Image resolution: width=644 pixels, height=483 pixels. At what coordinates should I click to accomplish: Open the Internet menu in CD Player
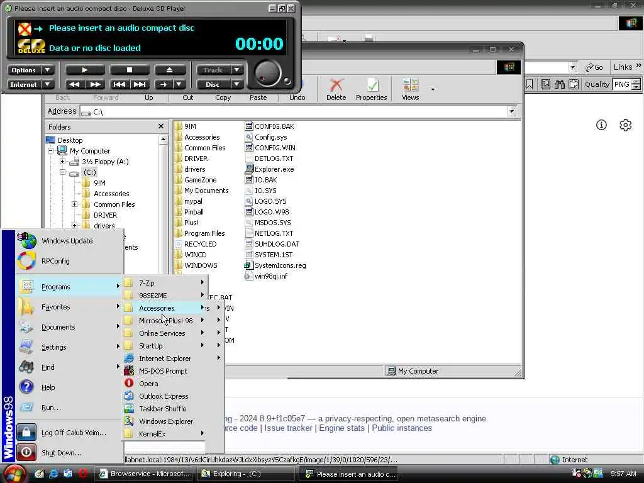(30, 84)
